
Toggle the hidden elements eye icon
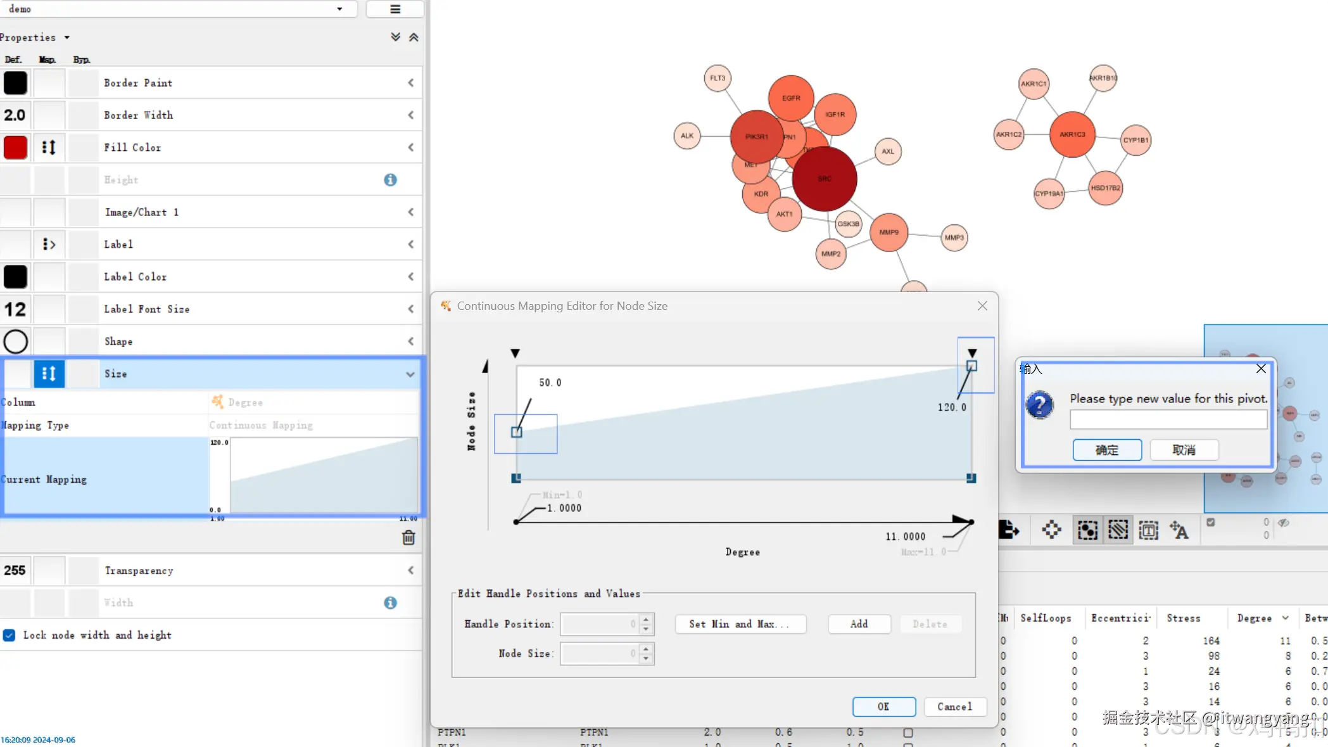click(1284, 523)
